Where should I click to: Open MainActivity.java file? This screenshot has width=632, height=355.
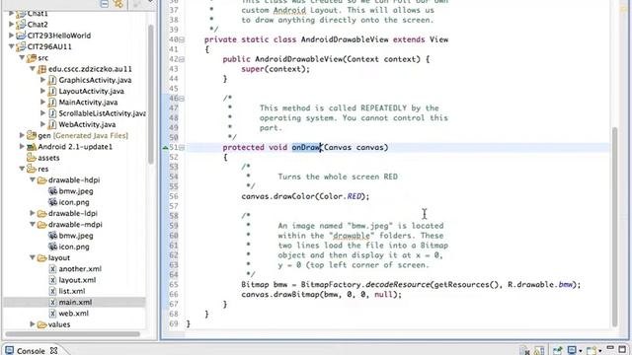(88, 103)
